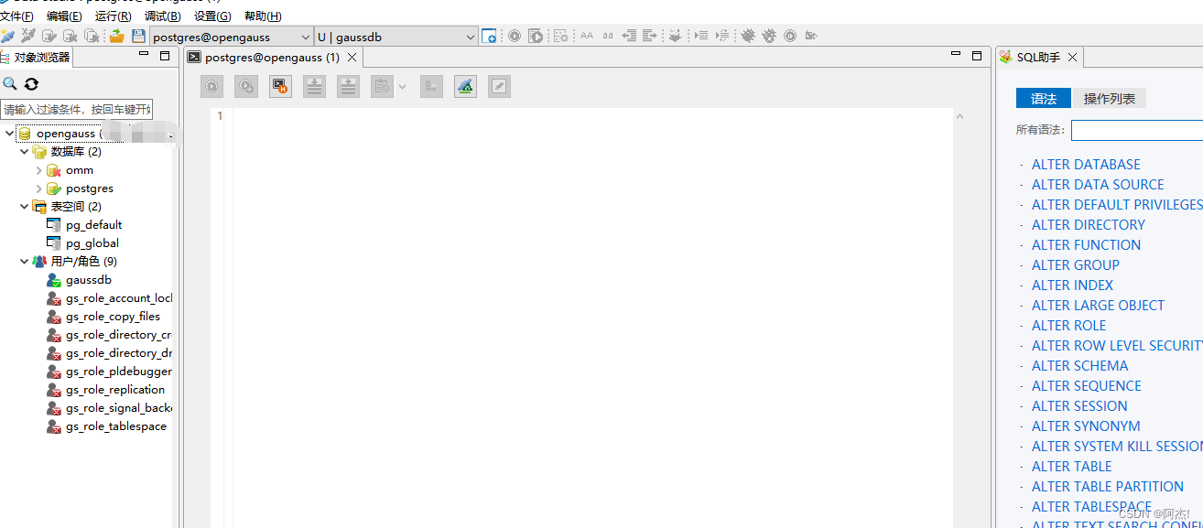This screenshot has width=1203, height=528.
Task: Open the ALTER DATABASE syntax link
Action: (x=1086, y=165)
